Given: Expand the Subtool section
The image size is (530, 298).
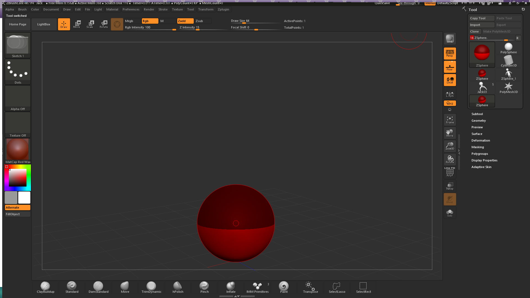Looking at the screenshot, I should click(477, 114).
